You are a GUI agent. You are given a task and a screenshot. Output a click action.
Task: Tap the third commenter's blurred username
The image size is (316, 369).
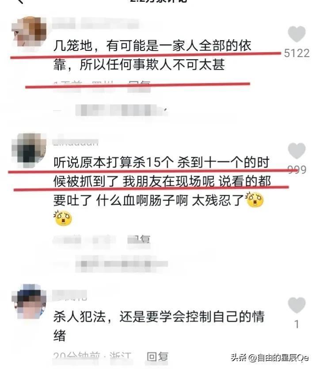pos(69,296)
